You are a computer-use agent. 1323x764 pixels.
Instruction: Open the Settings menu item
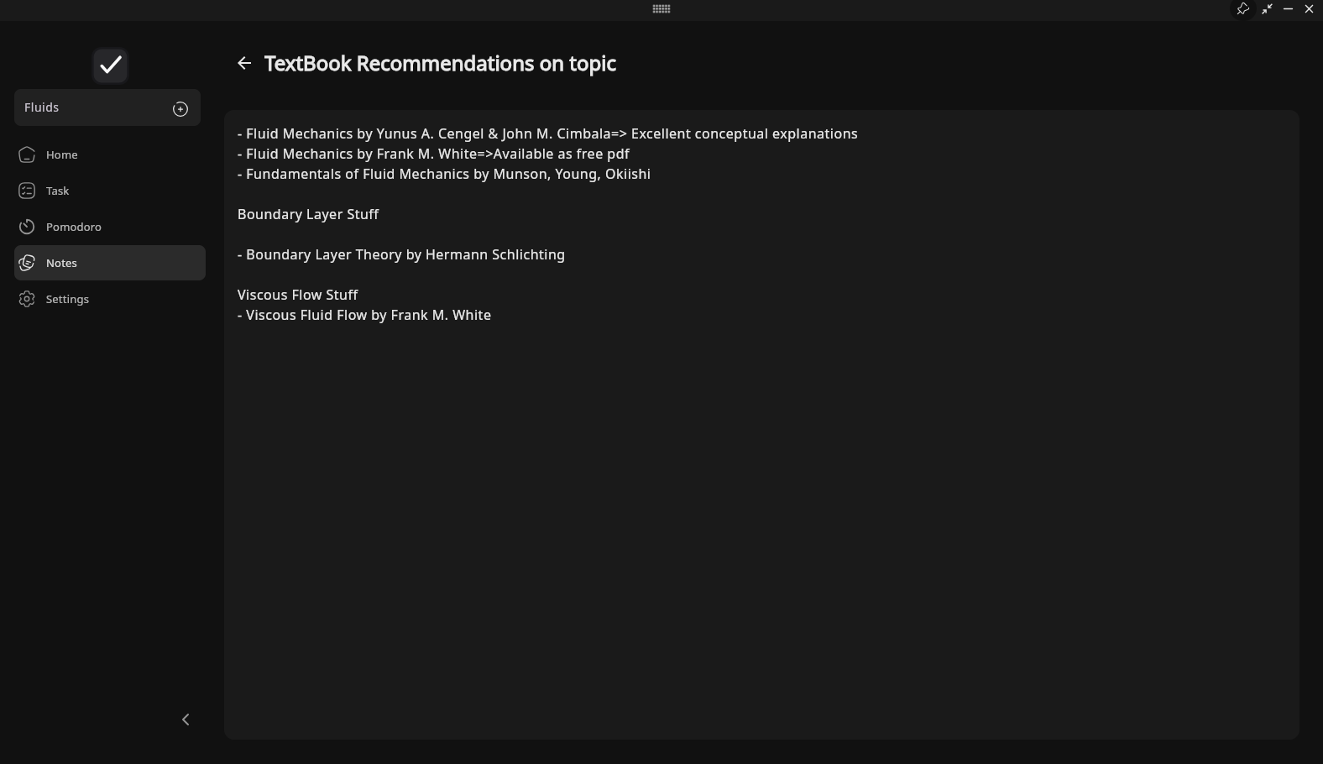pos(110,299)
